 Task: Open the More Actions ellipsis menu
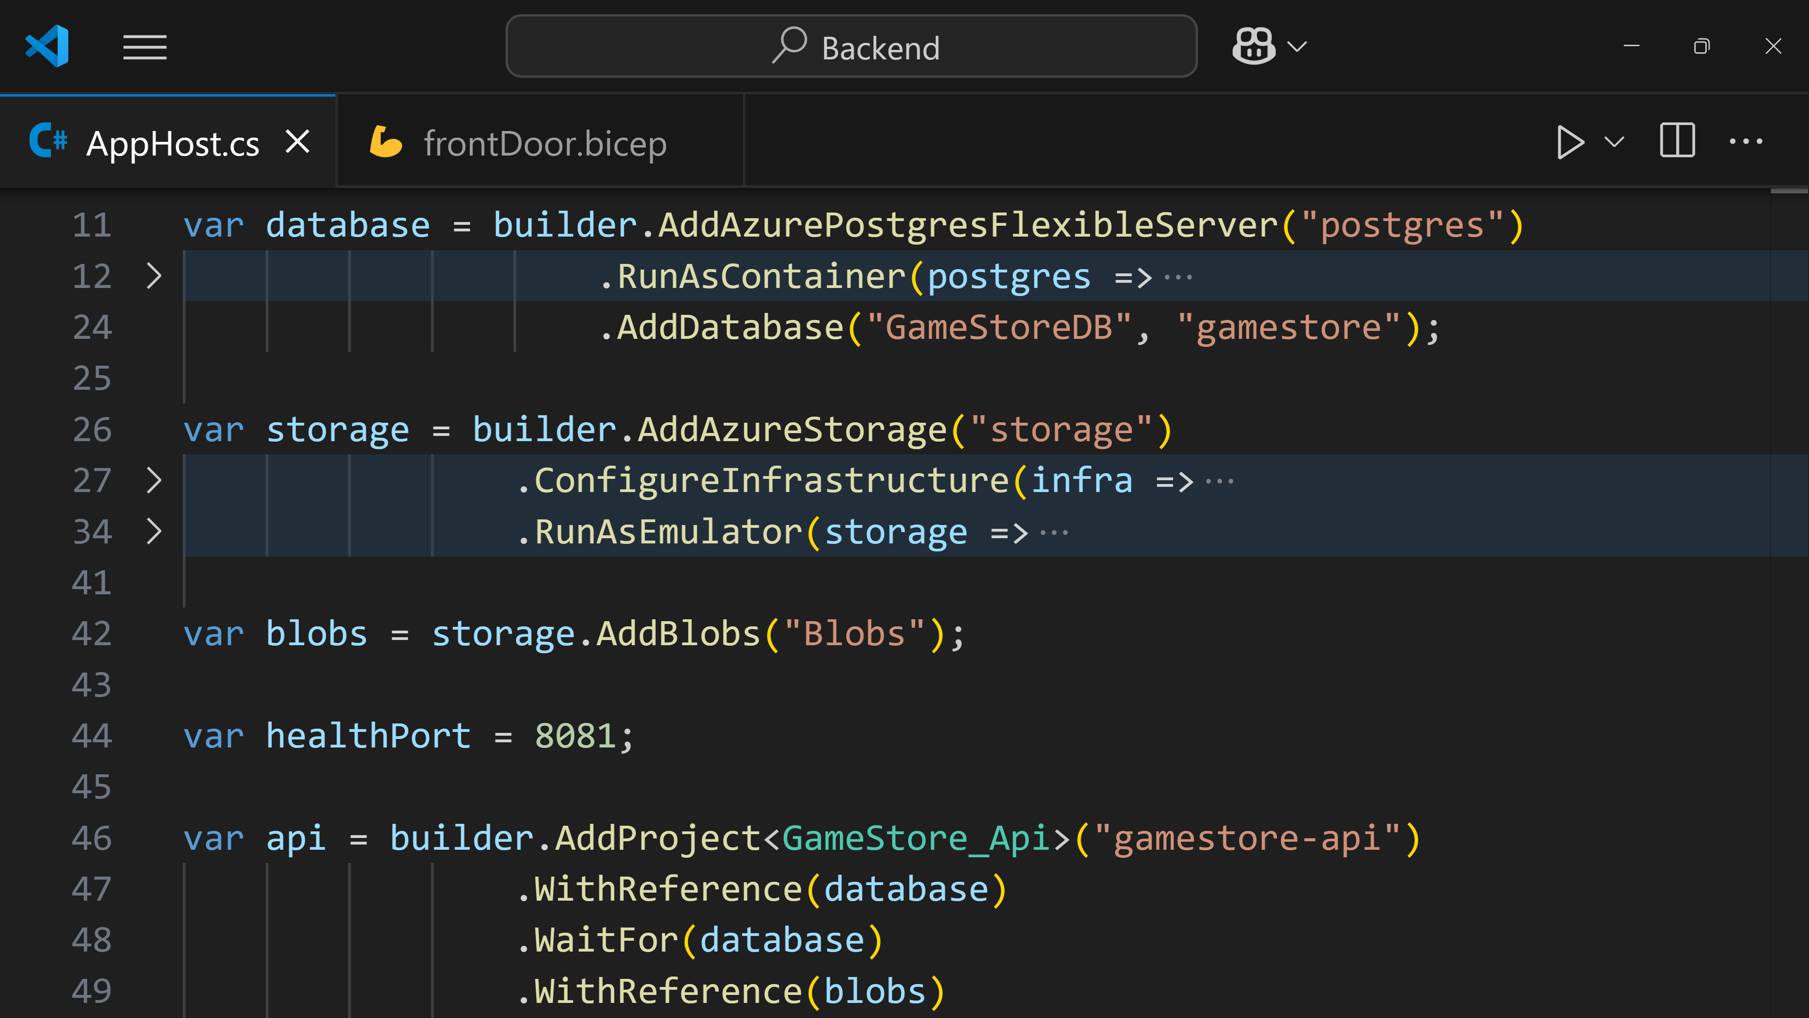1746,141
